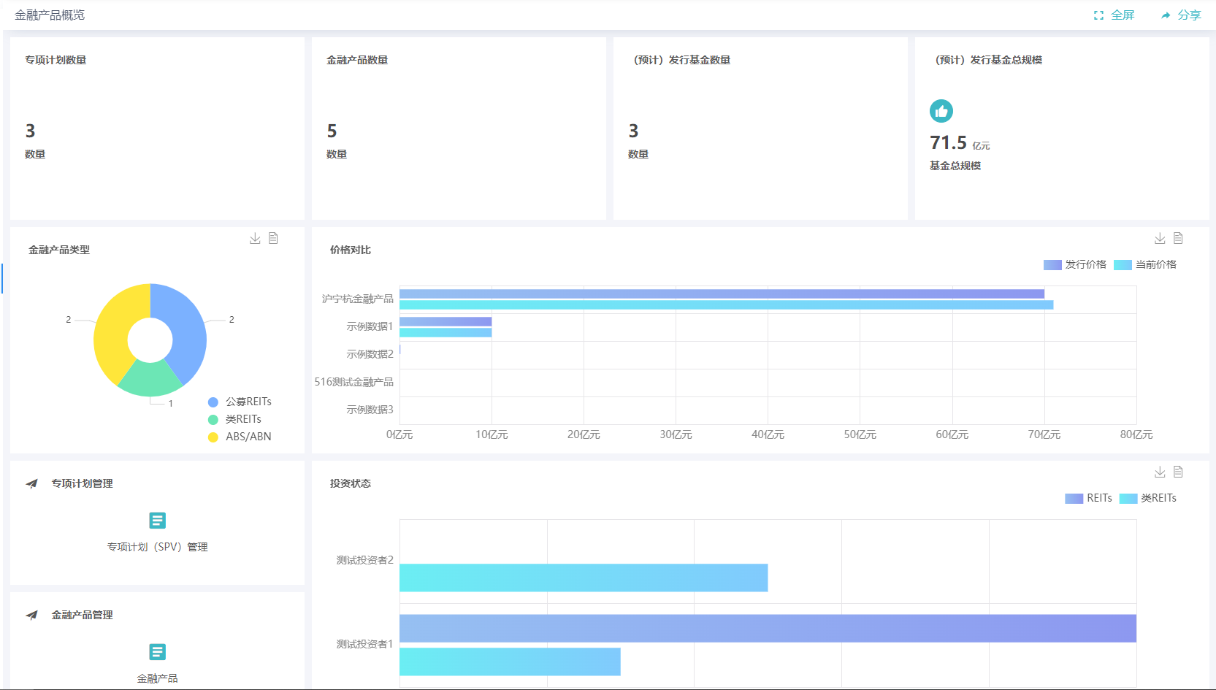Image resolution: width=1216 pixels, height=690 pixels.
Task: Click the 投资状态 chart title
Action: tap(351, 483)
